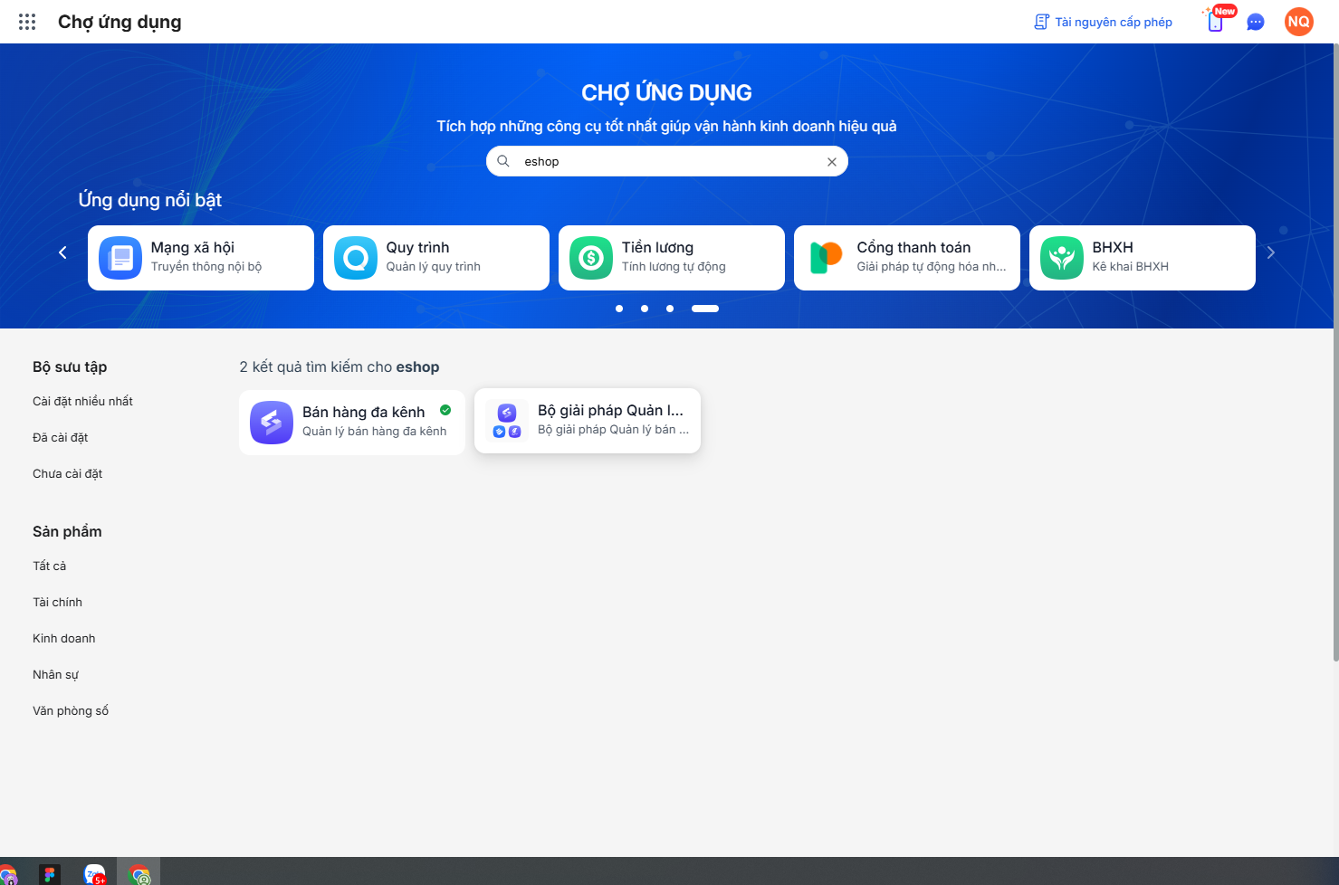Screen dimensions: 1339x885
Task: Focus the eshop search field
Action: tap(667, 161)
